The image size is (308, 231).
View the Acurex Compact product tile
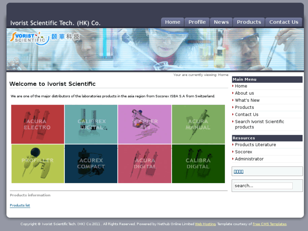[91, 164]
